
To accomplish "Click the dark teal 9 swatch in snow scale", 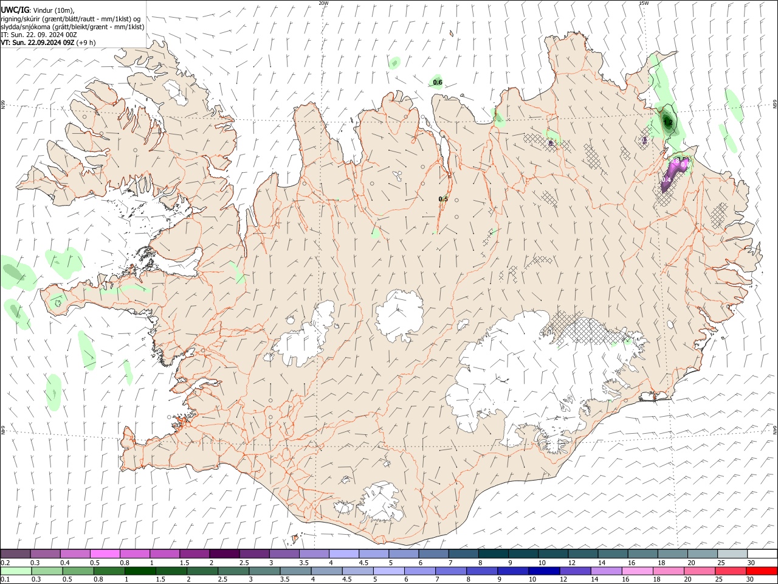I will point(523,554).
